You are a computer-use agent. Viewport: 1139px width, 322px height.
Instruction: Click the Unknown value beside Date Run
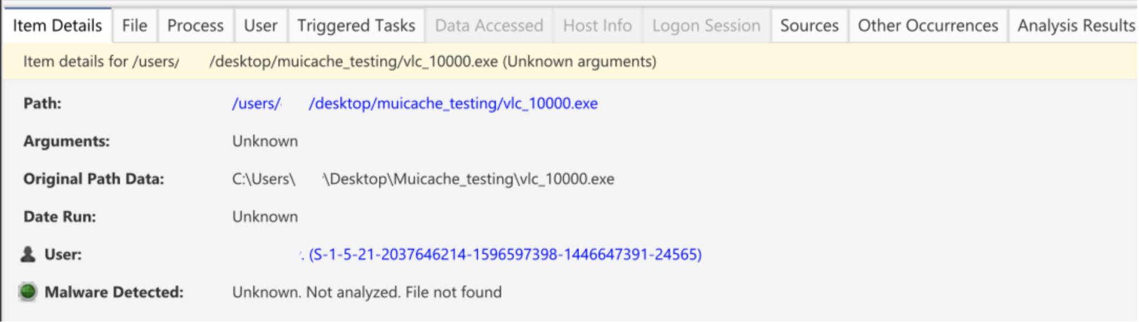click(265, 216)
